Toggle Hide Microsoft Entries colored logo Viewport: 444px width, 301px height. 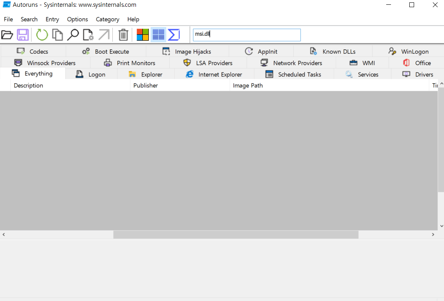coord(143,35)
